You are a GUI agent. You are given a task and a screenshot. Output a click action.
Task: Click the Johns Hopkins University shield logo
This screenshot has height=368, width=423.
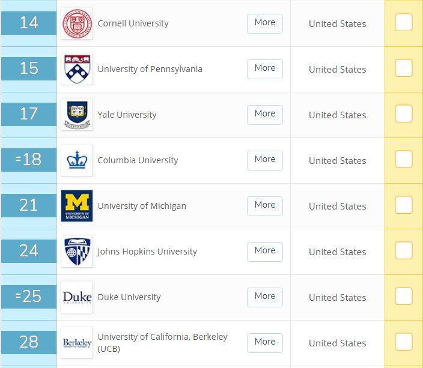point(77,252)
